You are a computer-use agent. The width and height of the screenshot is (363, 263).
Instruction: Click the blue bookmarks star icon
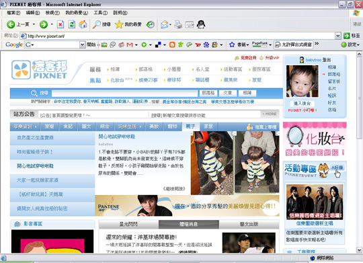[x=232, y=44]
